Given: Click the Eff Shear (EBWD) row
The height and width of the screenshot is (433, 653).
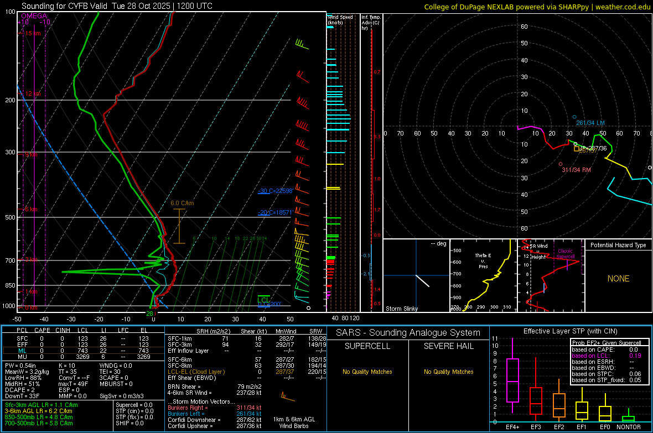Looking at the screenshot, I should pos(247,378).
